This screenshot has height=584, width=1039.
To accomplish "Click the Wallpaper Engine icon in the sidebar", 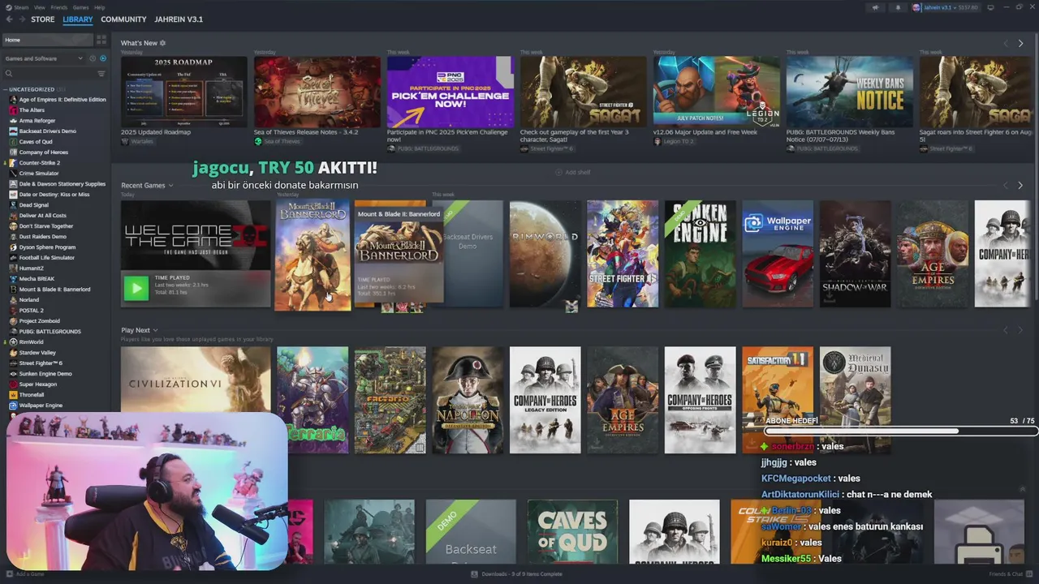I will (13, 406).
